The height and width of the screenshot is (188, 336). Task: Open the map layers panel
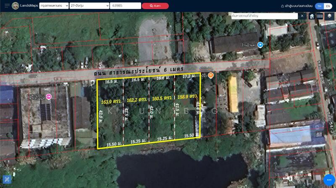coord(329,16)
